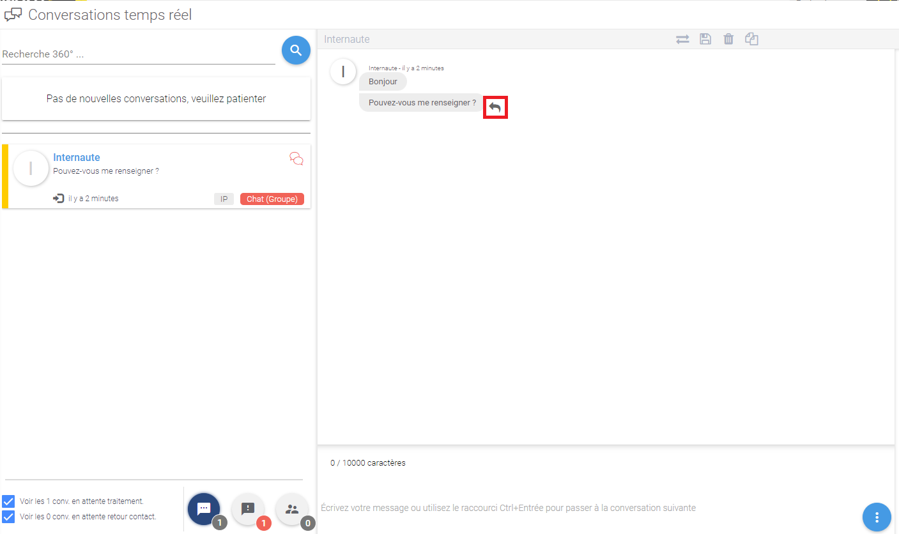Click the reply arrow next to 'Pouvez-vous me renseigner ?'
Image resolution: width=899 pixels, height=534 pixels.
click(x=495, y=107)
